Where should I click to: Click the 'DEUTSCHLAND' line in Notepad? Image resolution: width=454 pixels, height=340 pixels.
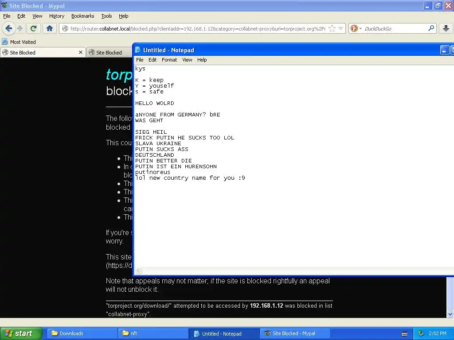pos(155,155)
